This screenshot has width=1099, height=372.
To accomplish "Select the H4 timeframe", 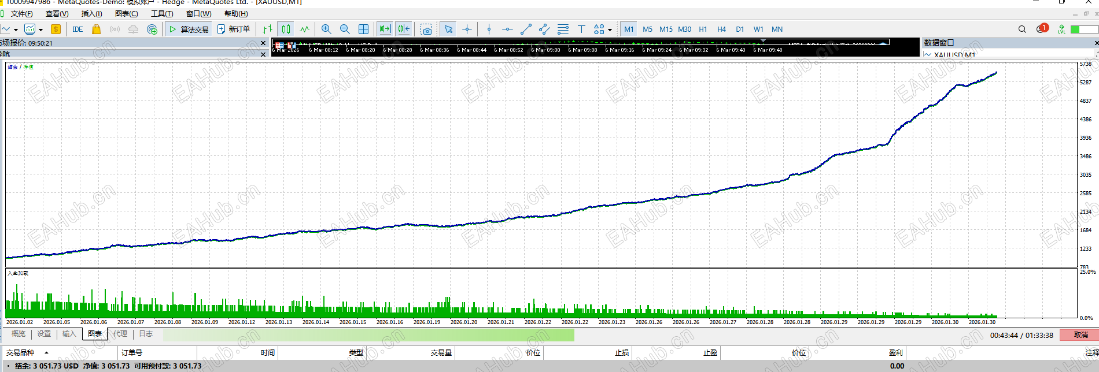I will pos(721,29).
